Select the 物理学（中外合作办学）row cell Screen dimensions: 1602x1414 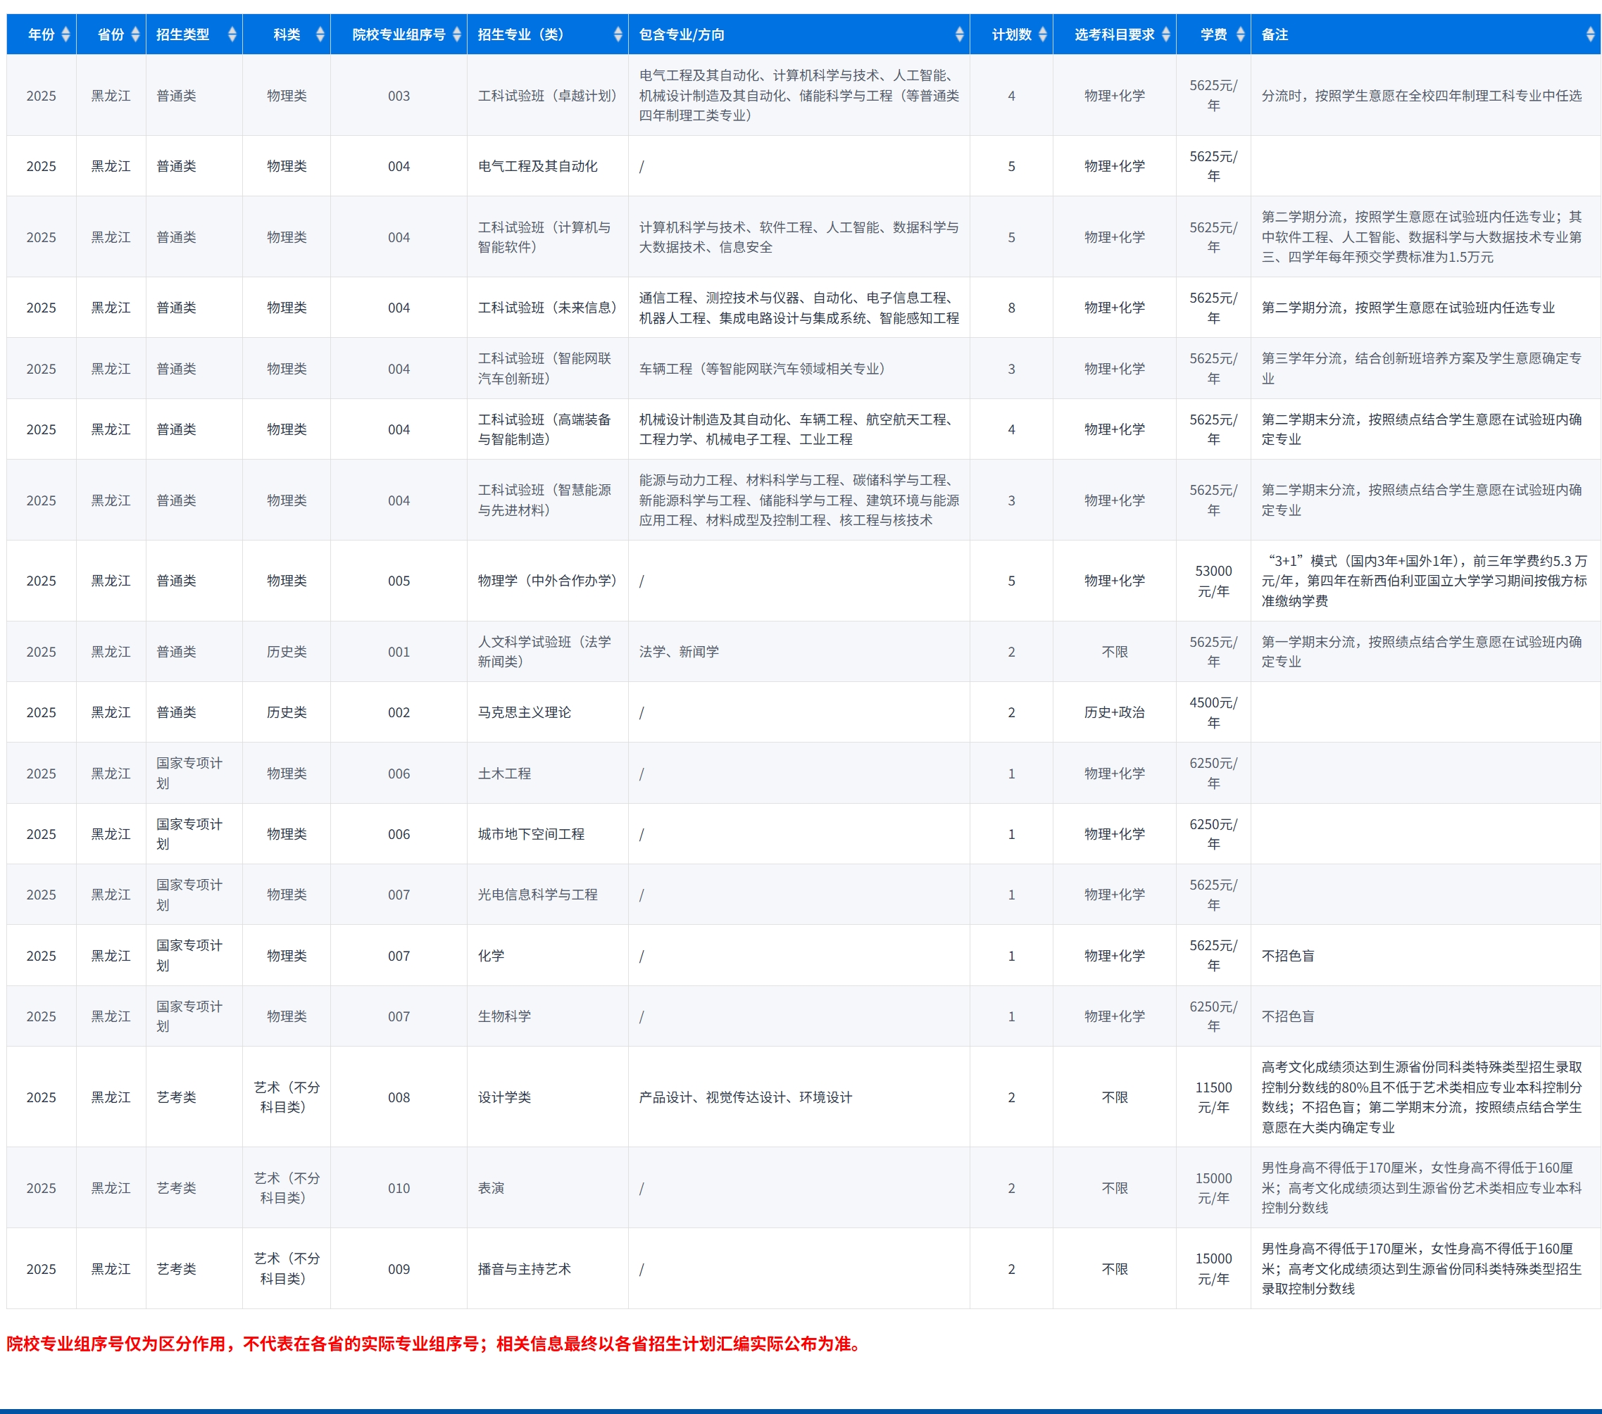(x=547, y=581)
